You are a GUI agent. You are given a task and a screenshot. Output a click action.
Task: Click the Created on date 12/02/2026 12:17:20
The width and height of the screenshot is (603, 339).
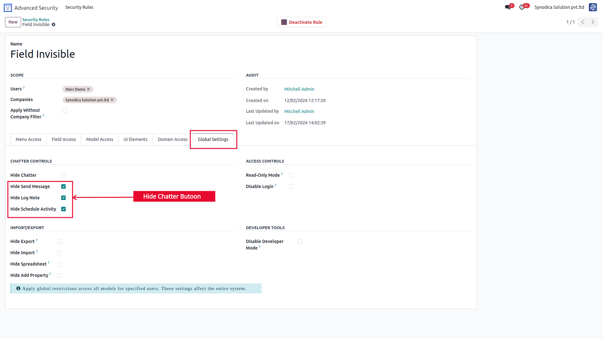click(x=305, y=100)
